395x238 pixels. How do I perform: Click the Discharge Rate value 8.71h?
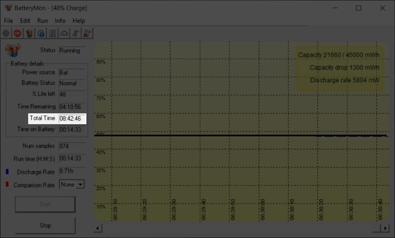(x=72, y=171)
